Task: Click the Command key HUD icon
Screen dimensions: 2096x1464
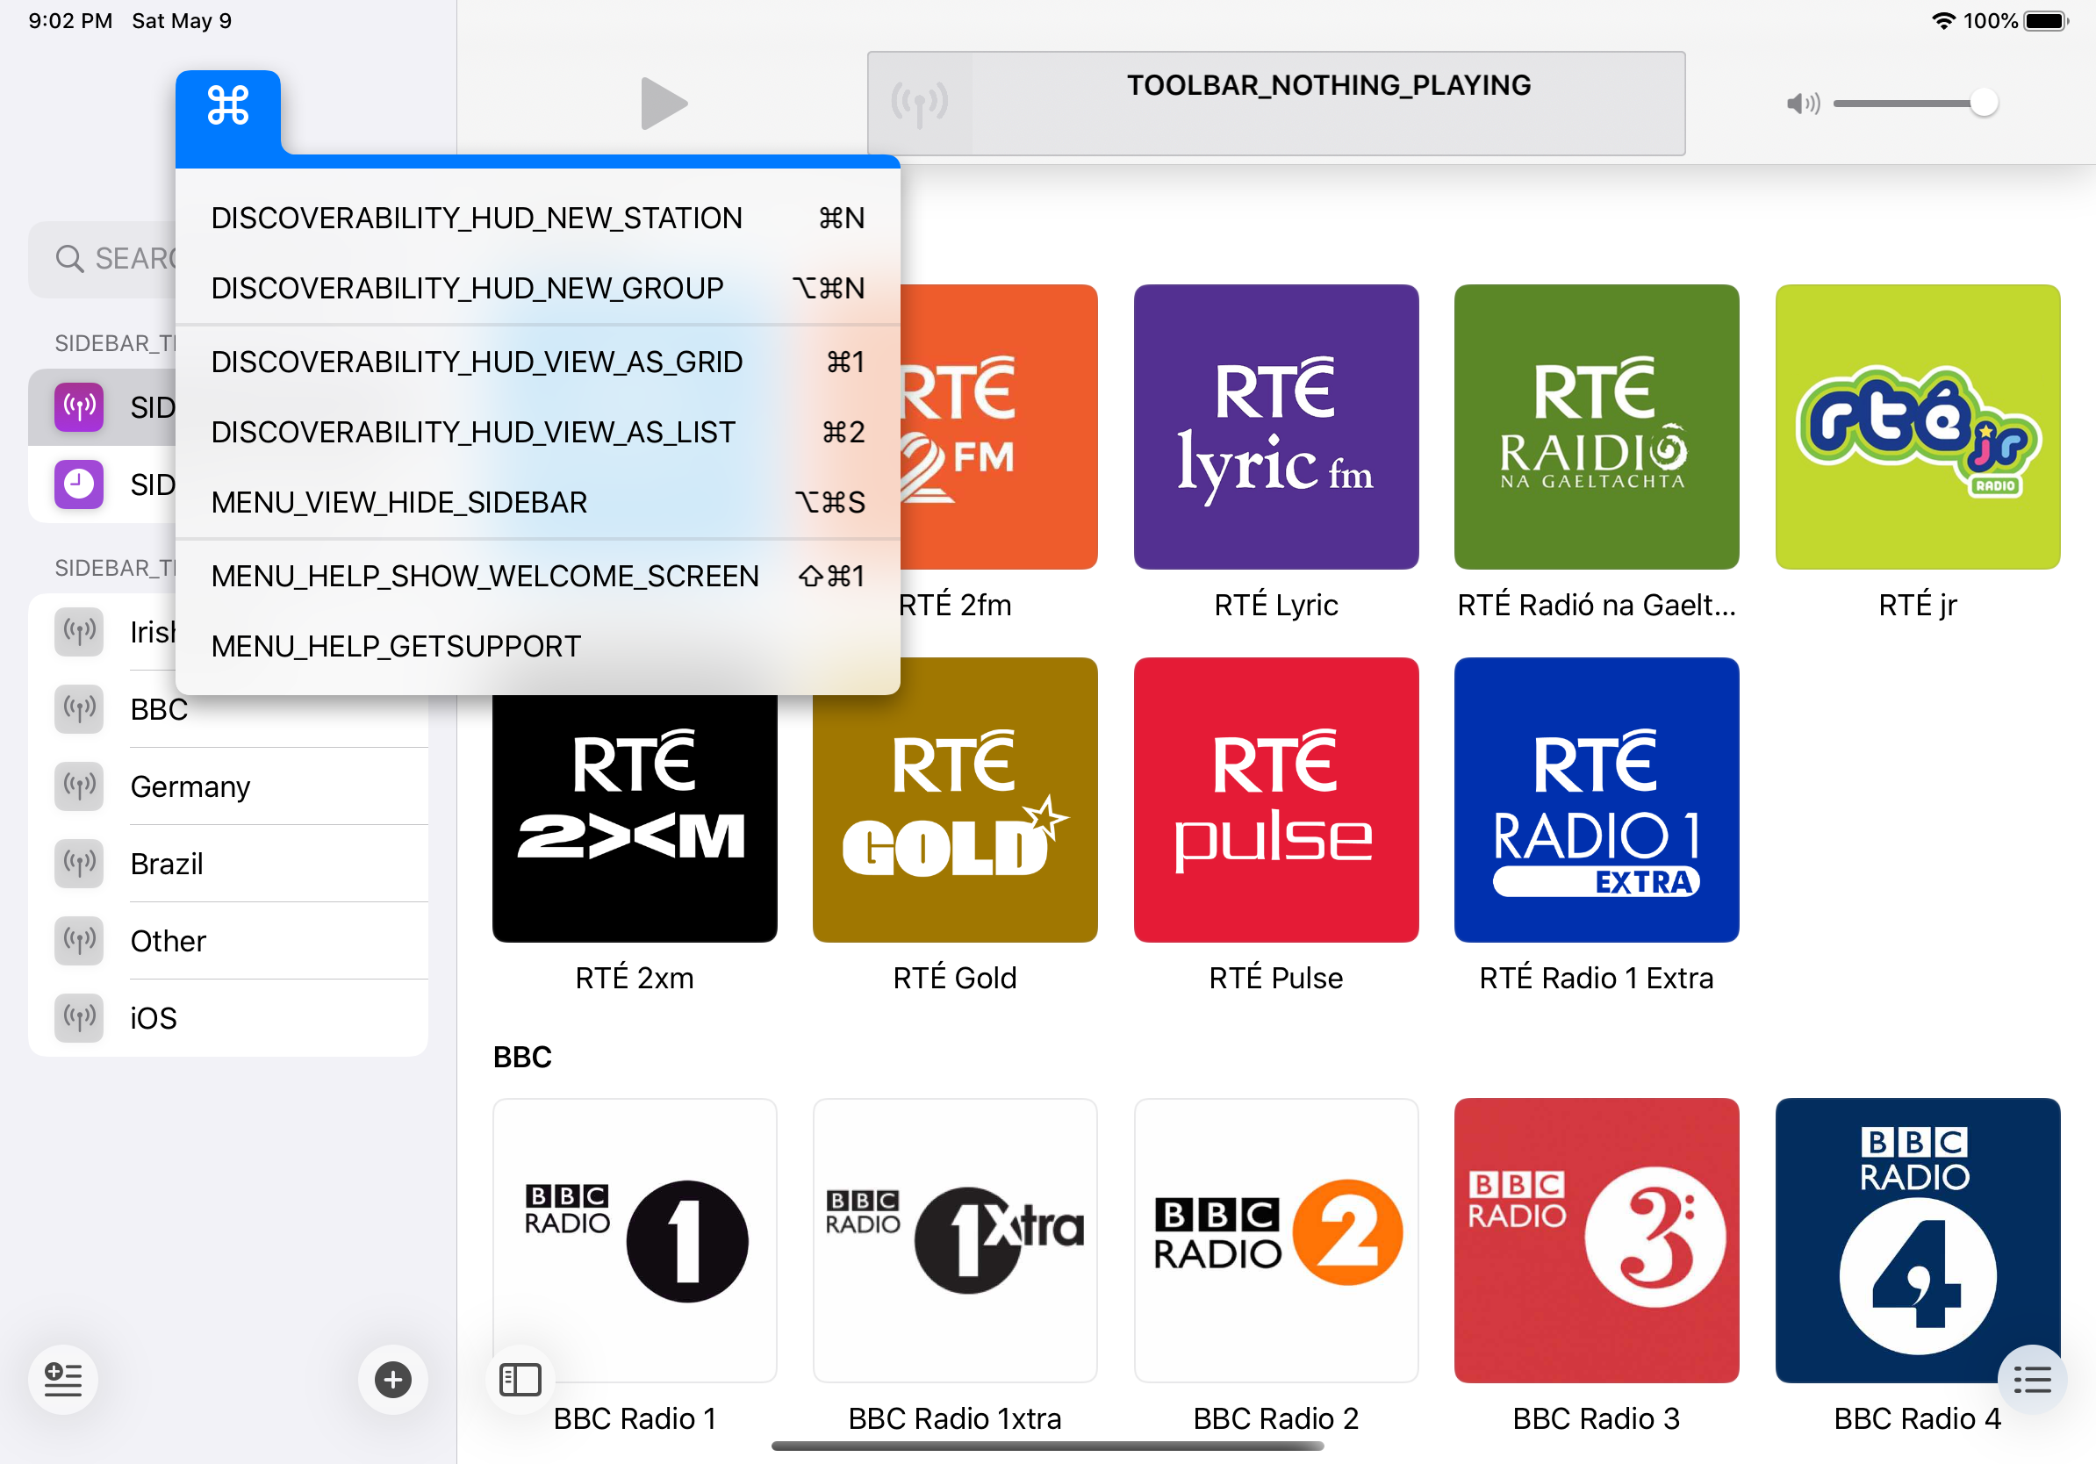Action: pos(227,106)
